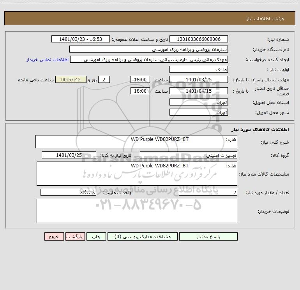Select the شماره نیاز field 1201003066000006
The height and width of the screenshot is (290, 300).
[199, 39]
